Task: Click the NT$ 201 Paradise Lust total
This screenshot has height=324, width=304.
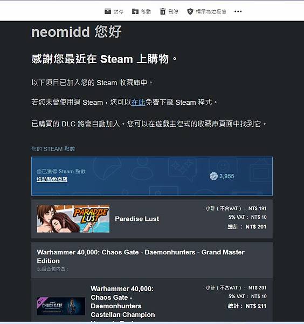Action: tap(255, 227)
